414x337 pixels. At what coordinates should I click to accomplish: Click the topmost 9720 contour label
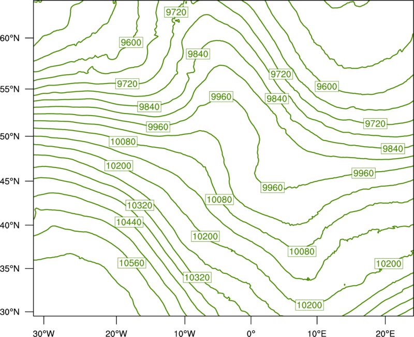click(x=176, y=12)
